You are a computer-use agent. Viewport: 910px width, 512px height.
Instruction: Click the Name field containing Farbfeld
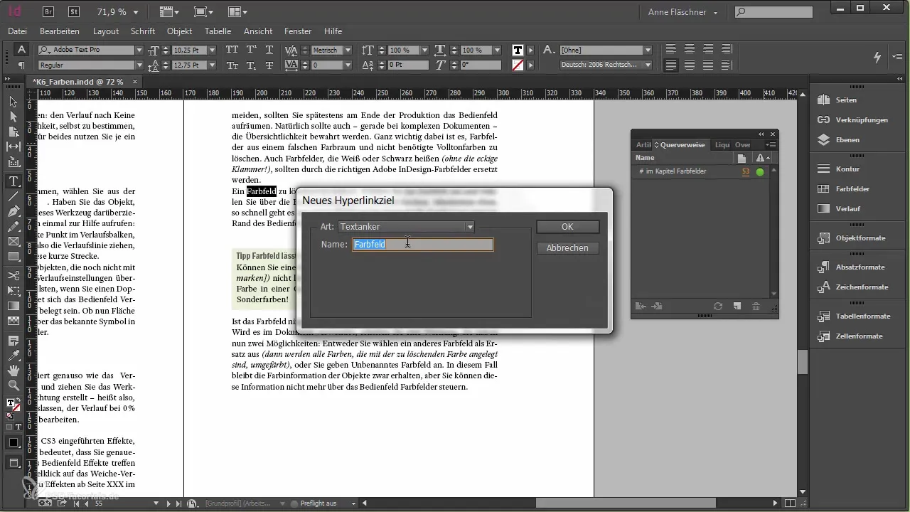[x=422, y=245]
